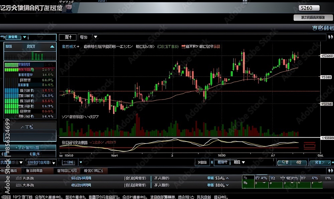Toggle the red indicator label in the oscillator header

pyautogui.click(x=103, y=142)
